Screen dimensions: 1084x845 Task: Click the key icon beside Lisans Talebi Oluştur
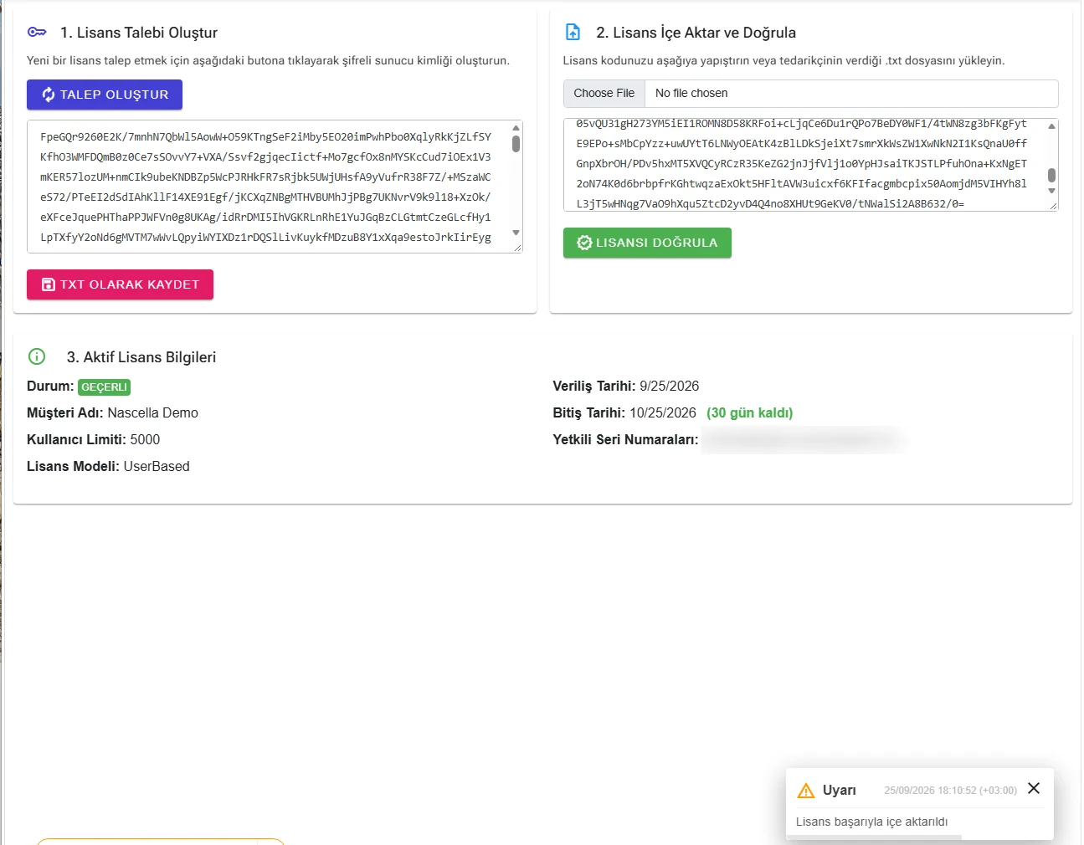click(37, 32)
